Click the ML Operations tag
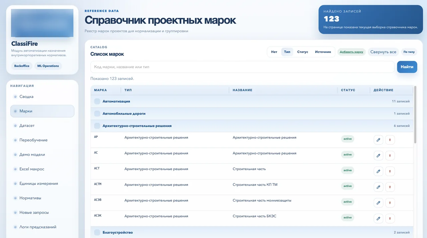427x238 pixels. [x=48, y=66]
